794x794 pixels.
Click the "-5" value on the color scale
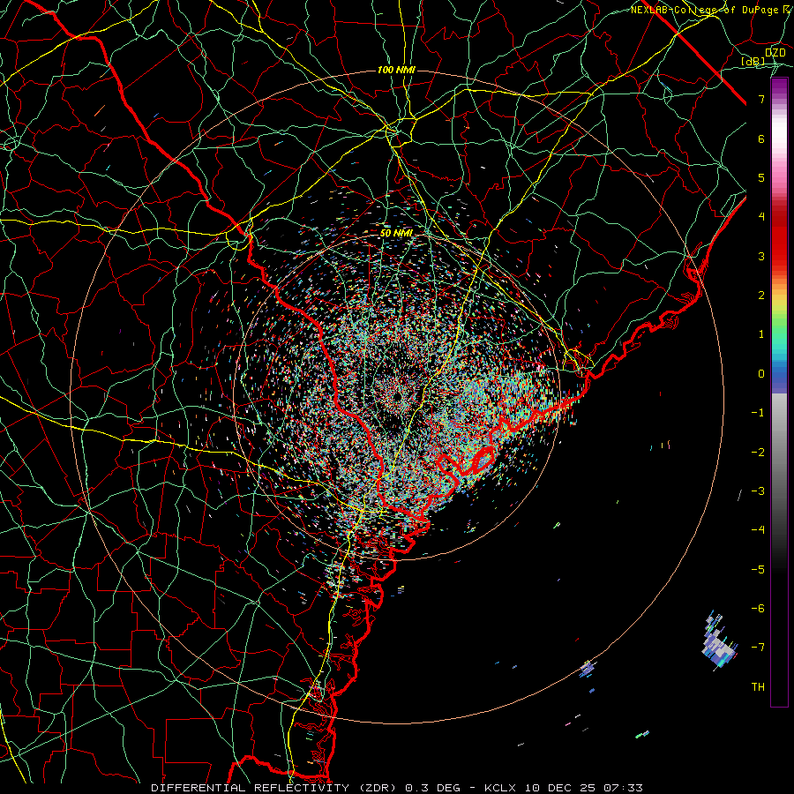[758, 569]
